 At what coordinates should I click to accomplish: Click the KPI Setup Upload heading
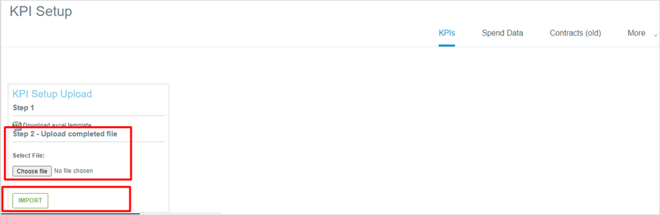tap(52, 94)
